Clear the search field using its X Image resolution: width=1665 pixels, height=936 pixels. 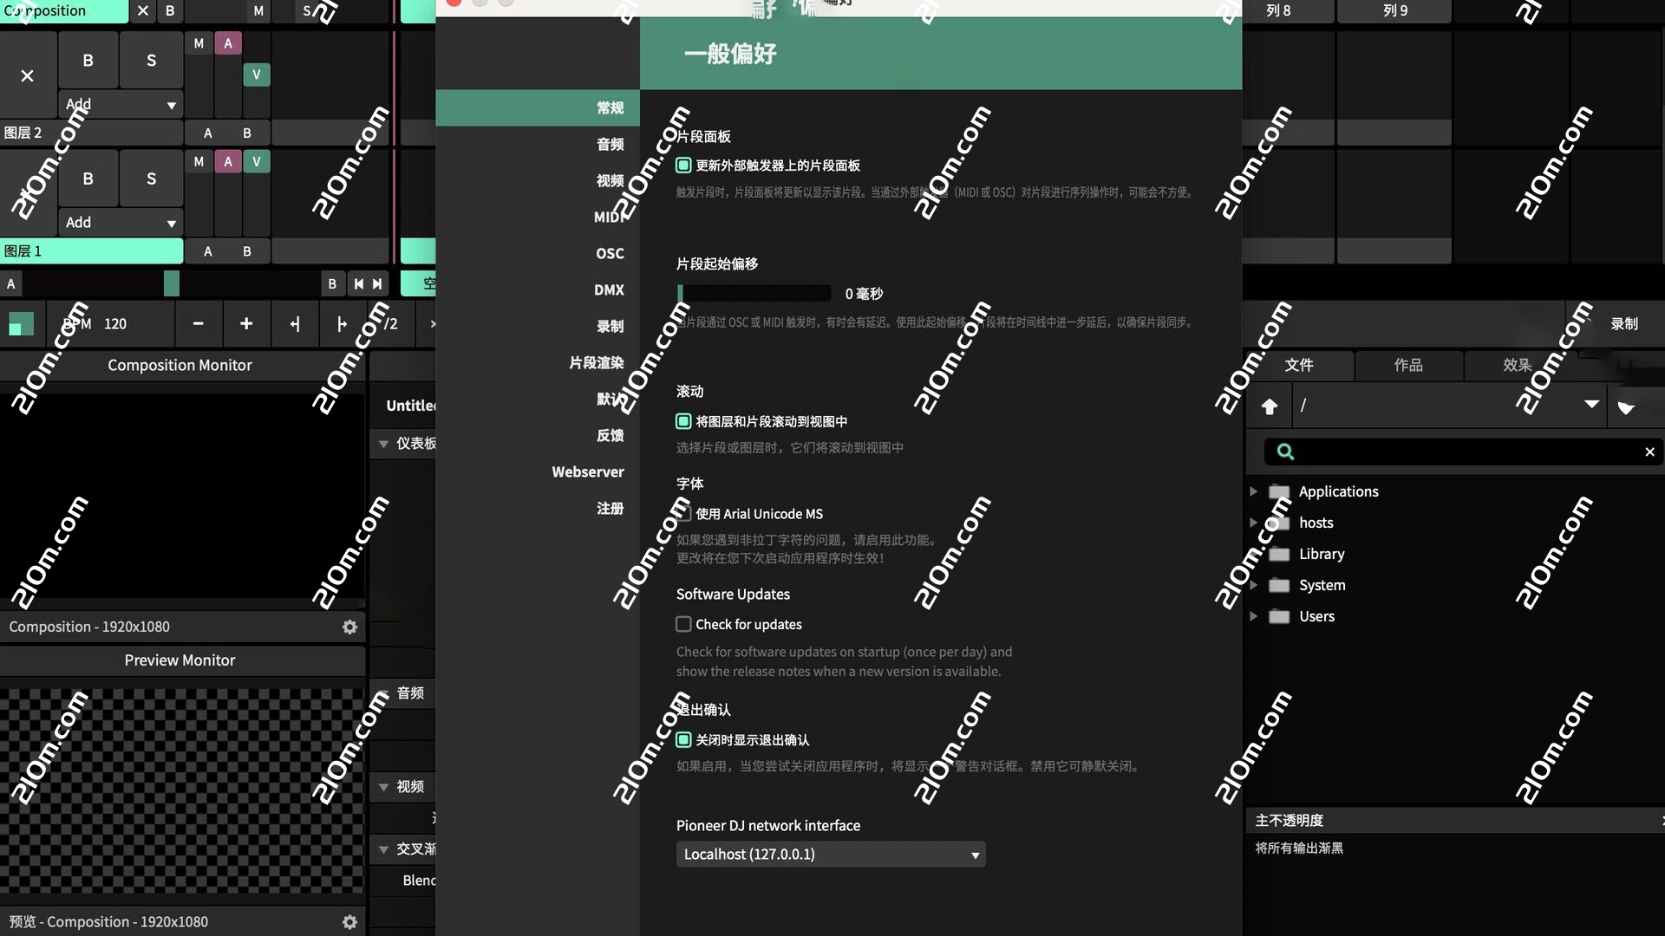coord(1650,452)
